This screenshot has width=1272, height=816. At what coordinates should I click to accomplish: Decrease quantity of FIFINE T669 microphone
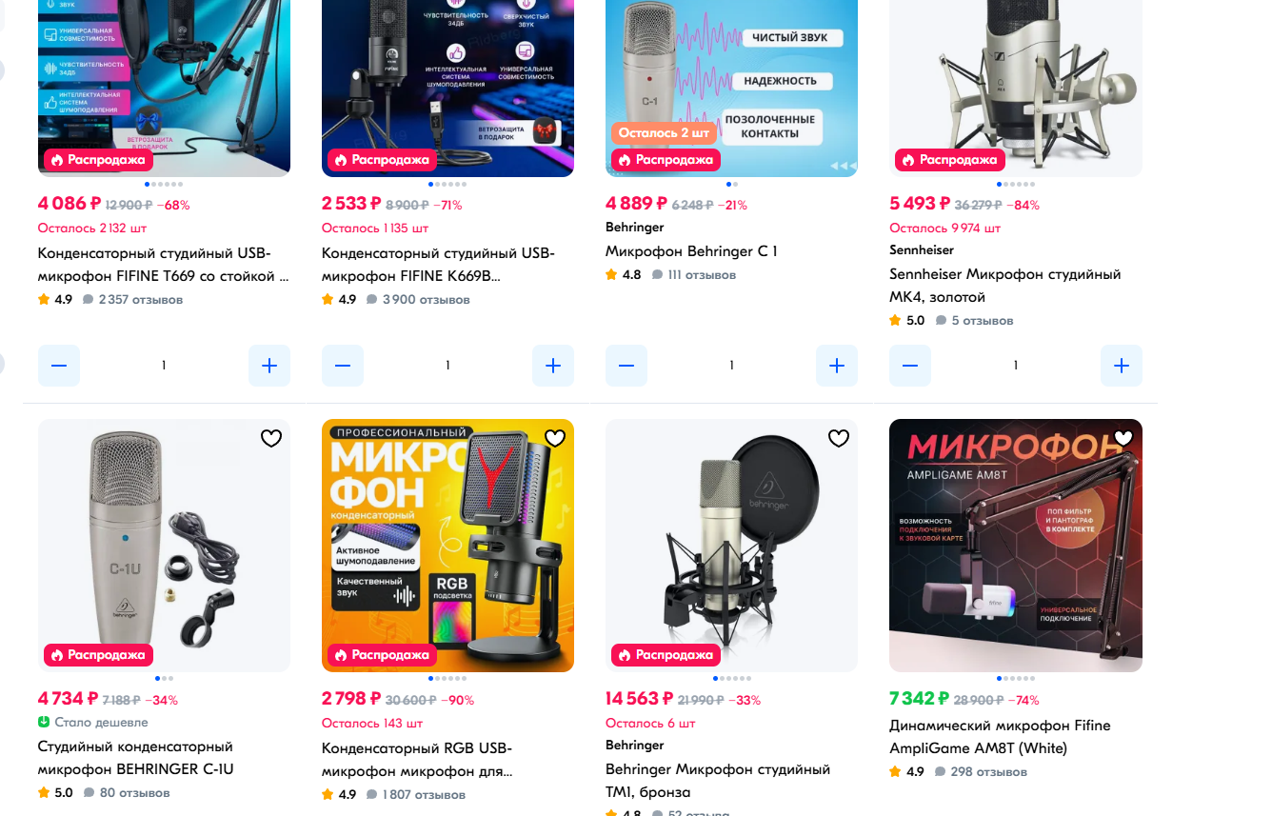[x=59, y=366]
